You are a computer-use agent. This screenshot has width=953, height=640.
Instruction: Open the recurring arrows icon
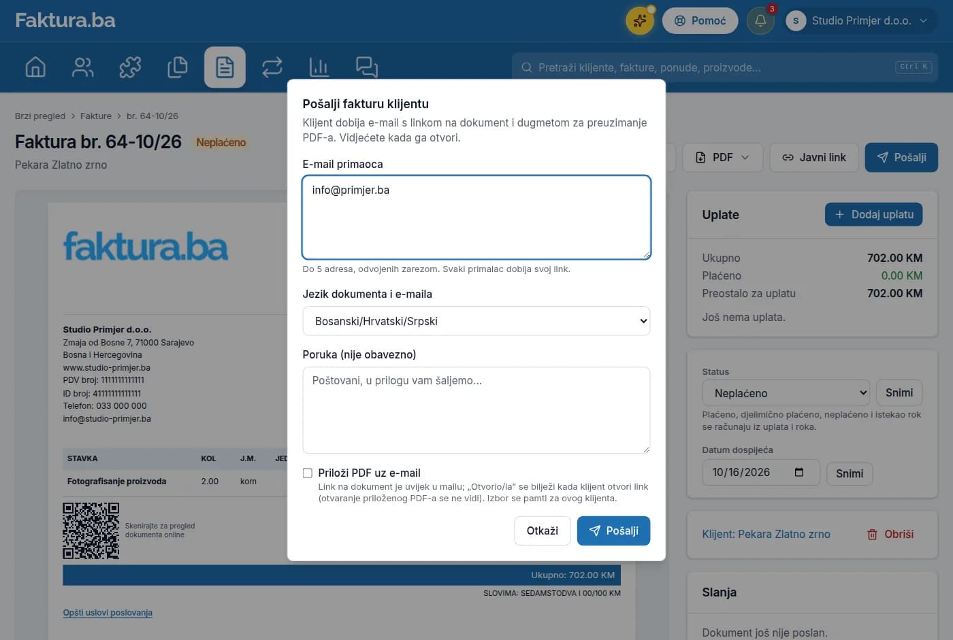pos(272,67)
